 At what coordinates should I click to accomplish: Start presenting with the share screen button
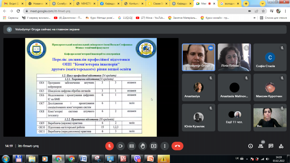pos(154,146)
